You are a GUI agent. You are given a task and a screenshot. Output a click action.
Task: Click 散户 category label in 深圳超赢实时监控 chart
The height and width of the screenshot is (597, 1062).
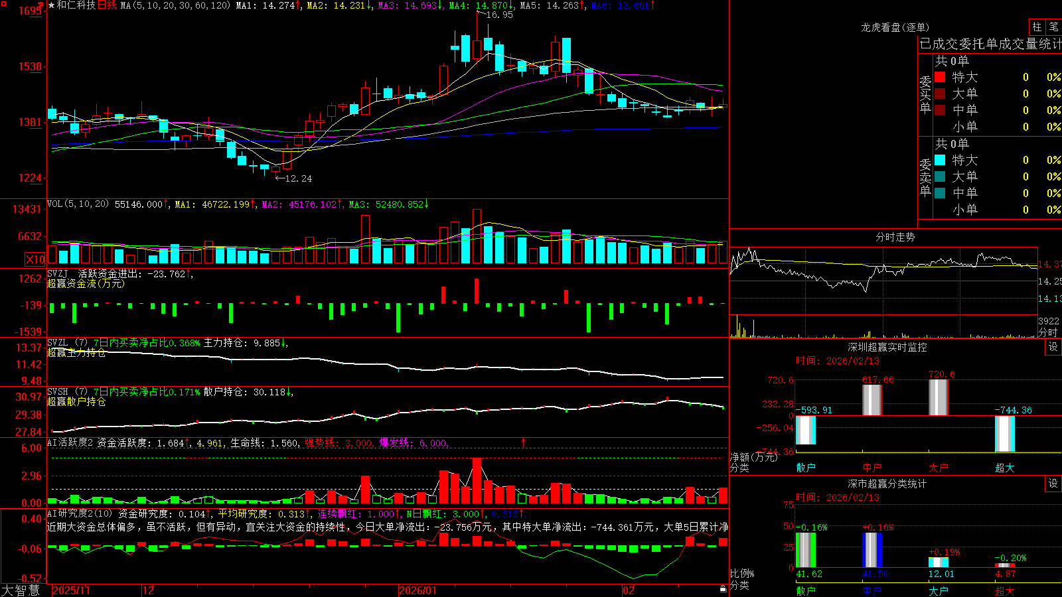coord(806,468)
